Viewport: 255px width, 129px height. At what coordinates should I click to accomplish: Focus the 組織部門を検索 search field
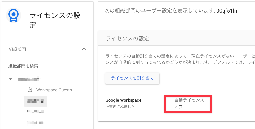[x=47, y=66]
